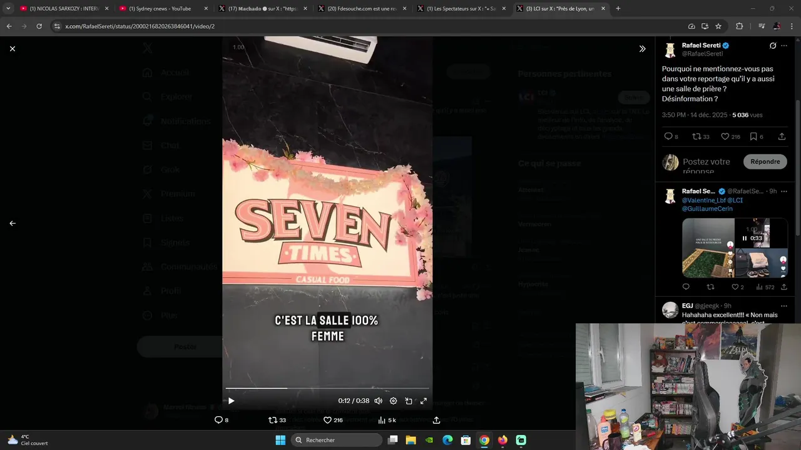View the reply's 572 views stat
This screenshot has width=801, height=450.
coord(765,287)
